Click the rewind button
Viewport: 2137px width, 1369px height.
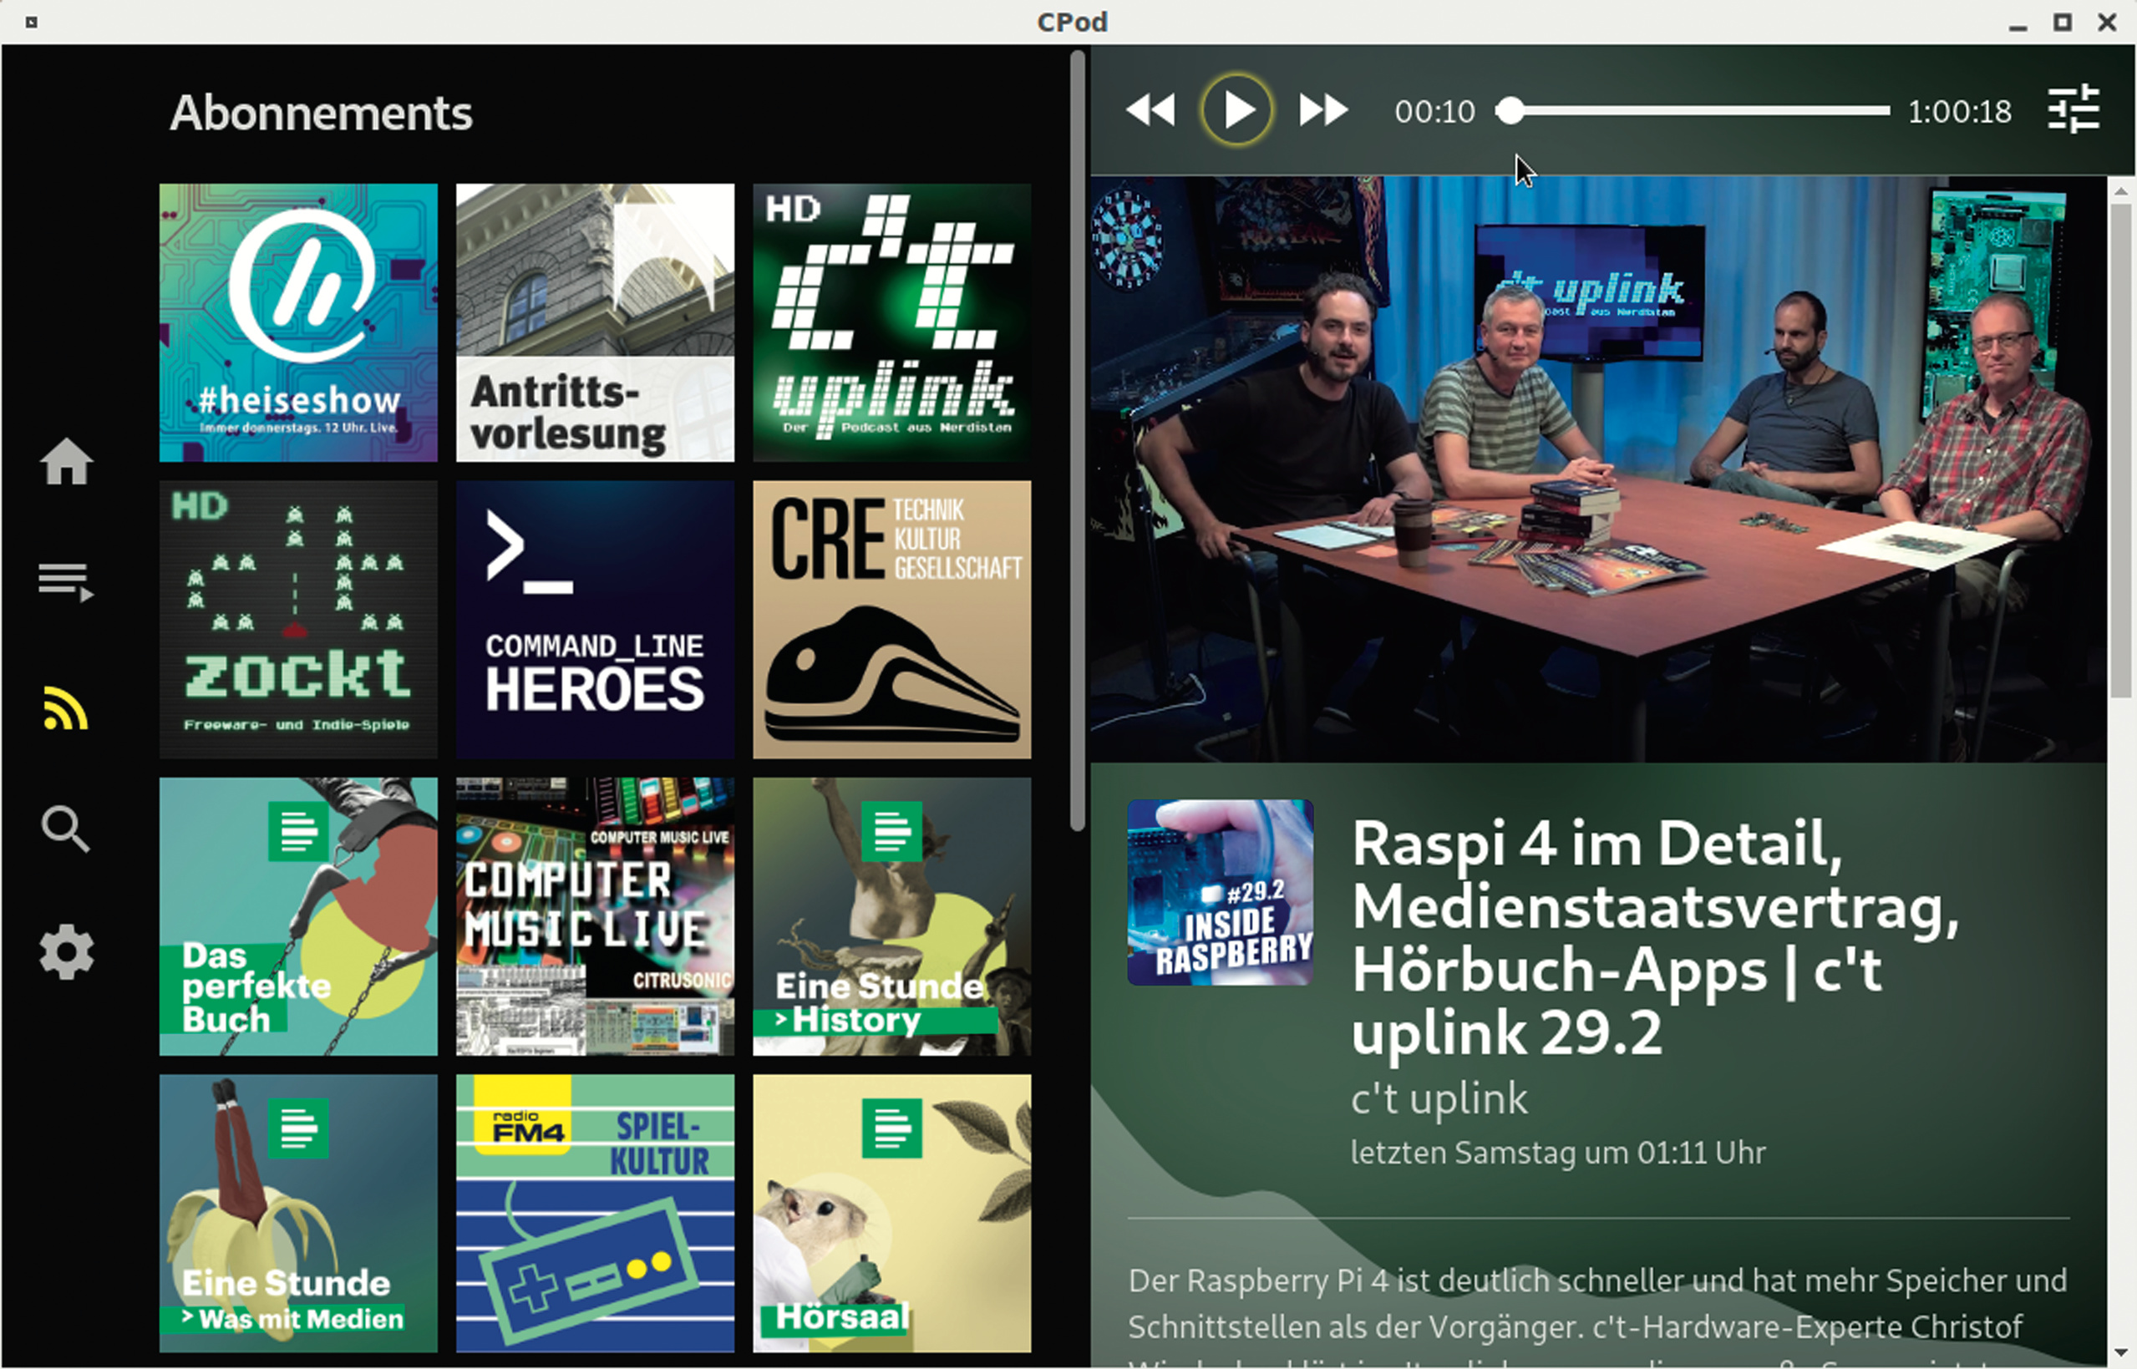coord(1150,111)
